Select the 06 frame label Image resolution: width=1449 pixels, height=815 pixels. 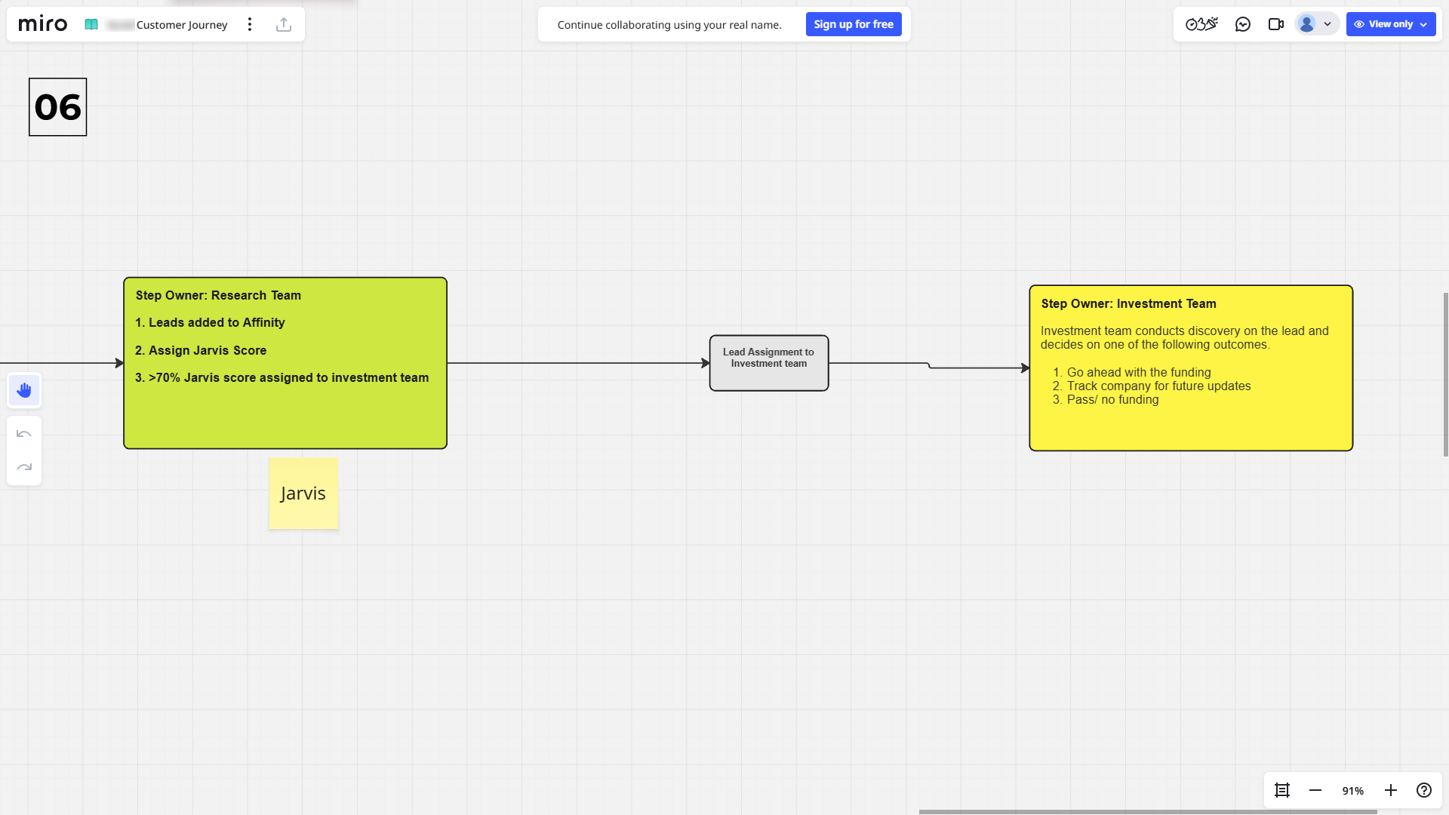click(x=58, y=107)
